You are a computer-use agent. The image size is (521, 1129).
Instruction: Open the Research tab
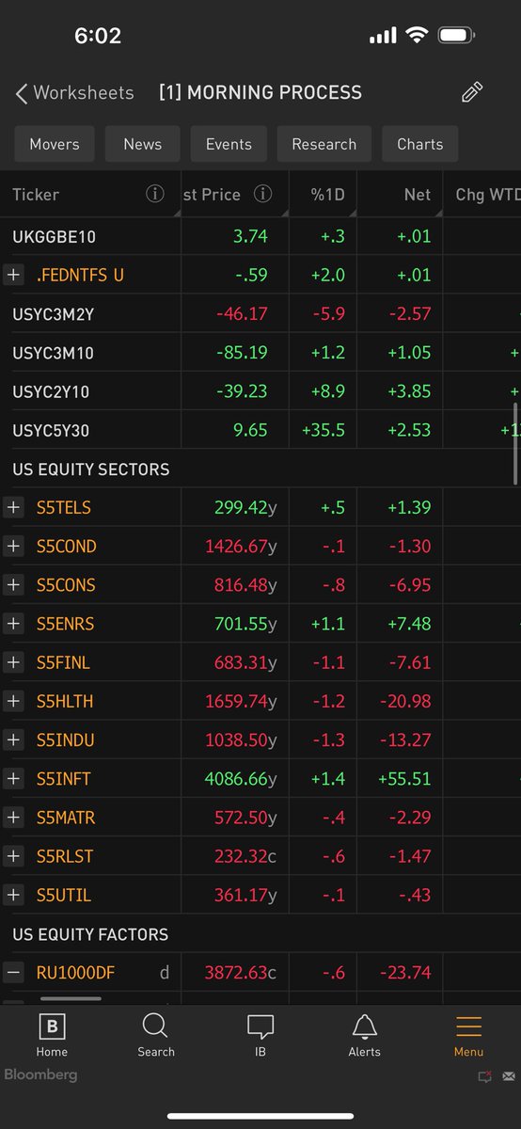coord(324,144)
